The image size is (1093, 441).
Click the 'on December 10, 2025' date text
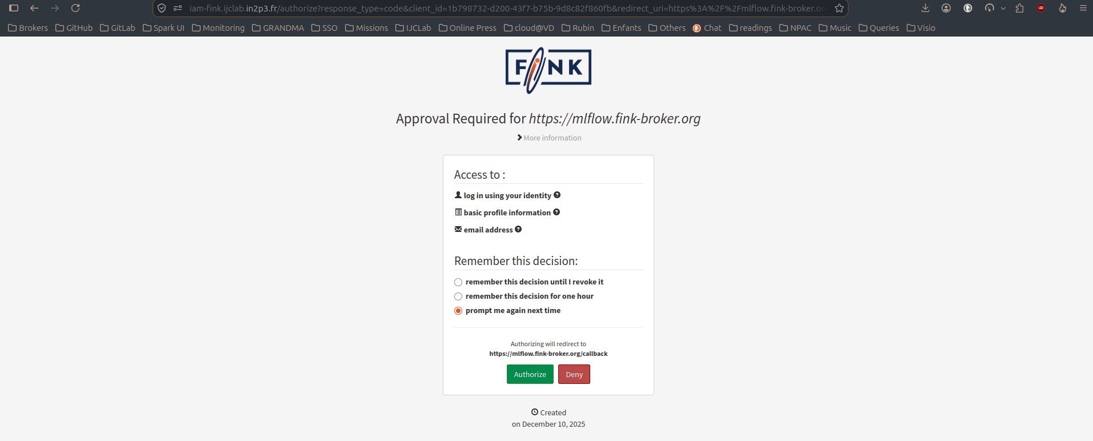pos(548,424)
